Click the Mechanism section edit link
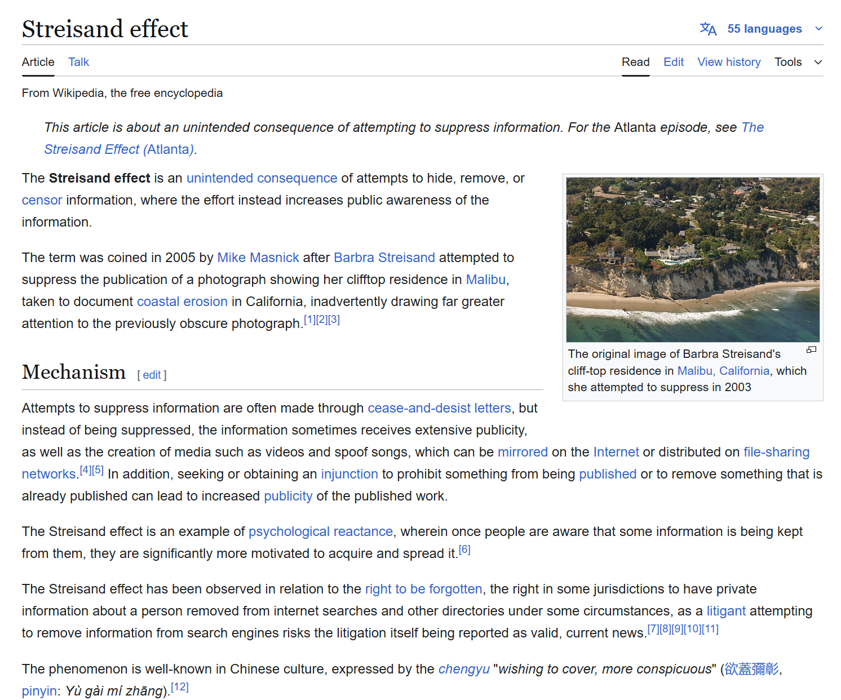 pyautogui.click(x=152, y=375)
